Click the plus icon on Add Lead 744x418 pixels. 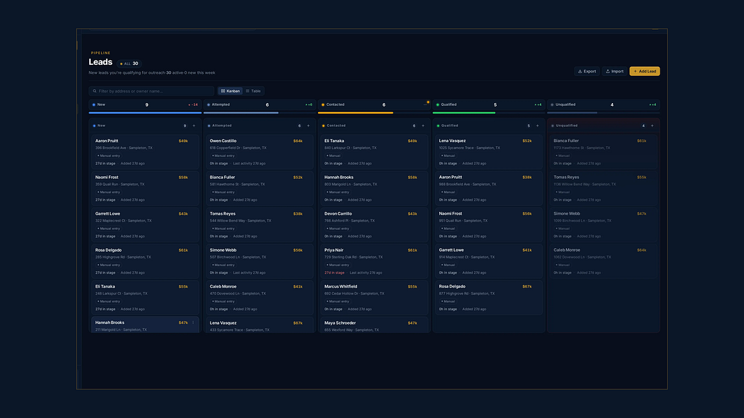pyautogui.click(x=635, y=71)
